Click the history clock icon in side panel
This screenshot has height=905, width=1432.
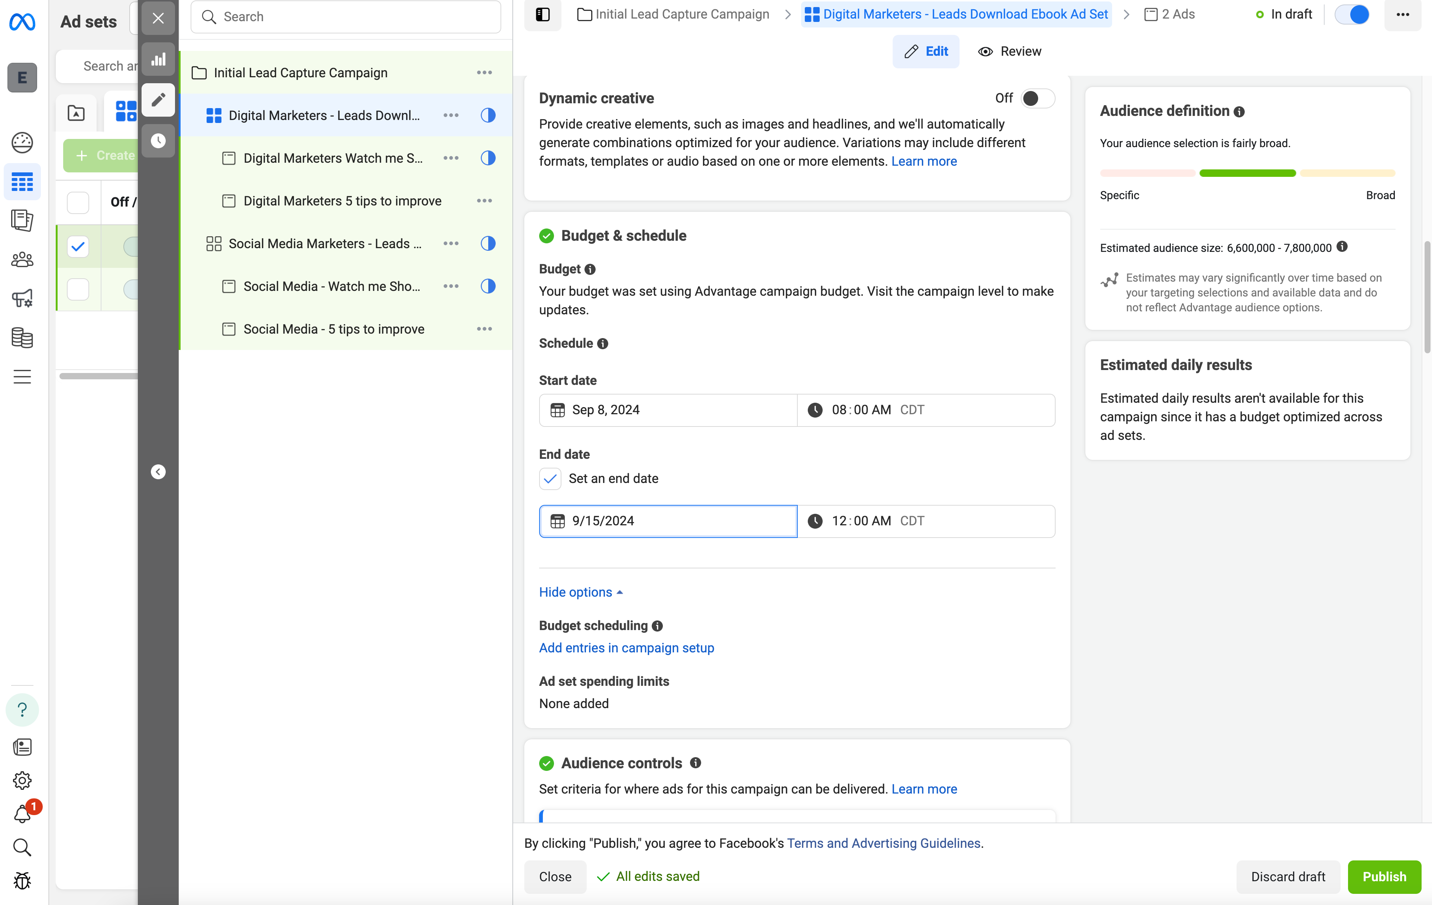click(158, 141)
